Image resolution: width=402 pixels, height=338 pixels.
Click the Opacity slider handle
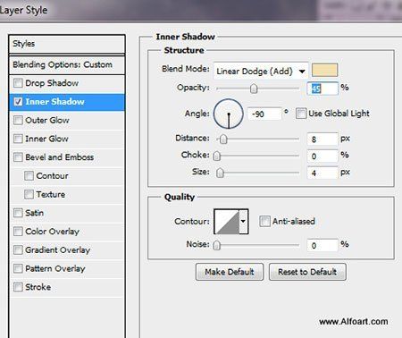pyautogui.click(x=254, y=89)
